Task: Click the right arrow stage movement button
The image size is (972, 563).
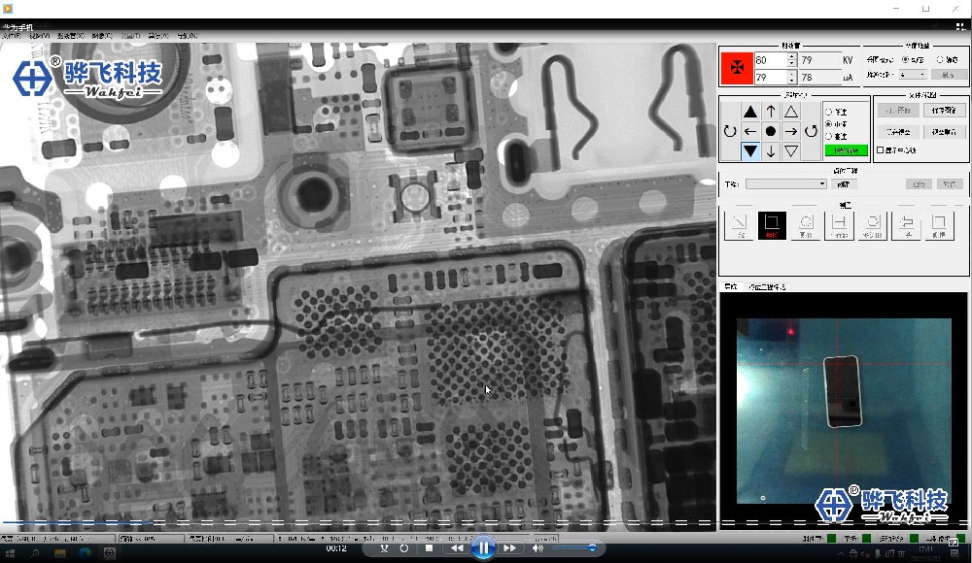Action: (791, 131)
